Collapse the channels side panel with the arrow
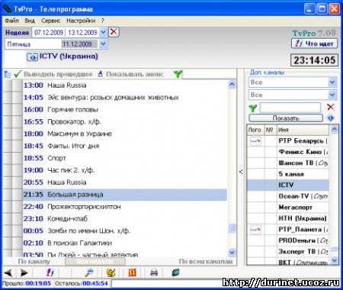 (241, 172)
